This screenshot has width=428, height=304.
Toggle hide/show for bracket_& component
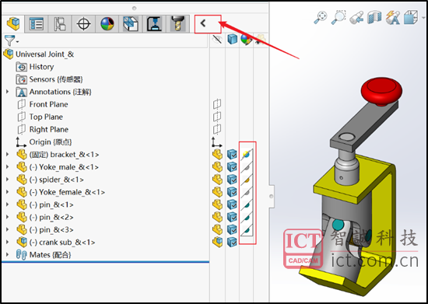[x=218, y=154]
